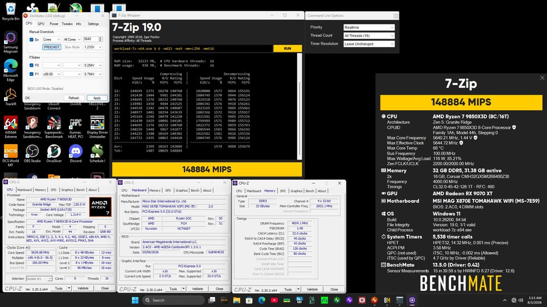547x307 pixels.
Task: Open the Thread Count dropdown
Action: tap(369, 35)
